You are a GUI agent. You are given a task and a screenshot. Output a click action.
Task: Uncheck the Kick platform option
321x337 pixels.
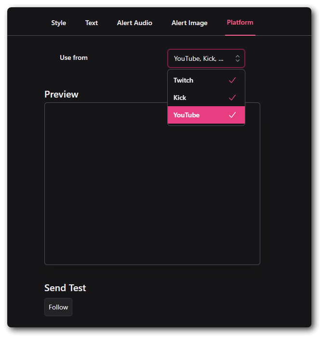pos(180,98)
